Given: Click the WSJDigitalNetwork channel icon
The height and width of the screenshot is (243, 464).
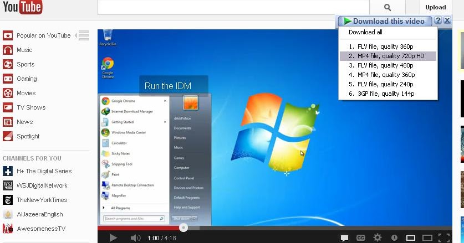Looking at the screenshot, I should click(x=8, y=185).
